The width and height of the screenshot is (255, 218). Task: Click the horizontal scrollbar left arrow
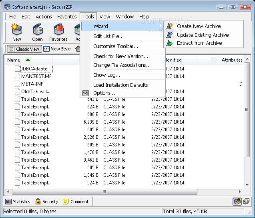[x=8, y=192]
